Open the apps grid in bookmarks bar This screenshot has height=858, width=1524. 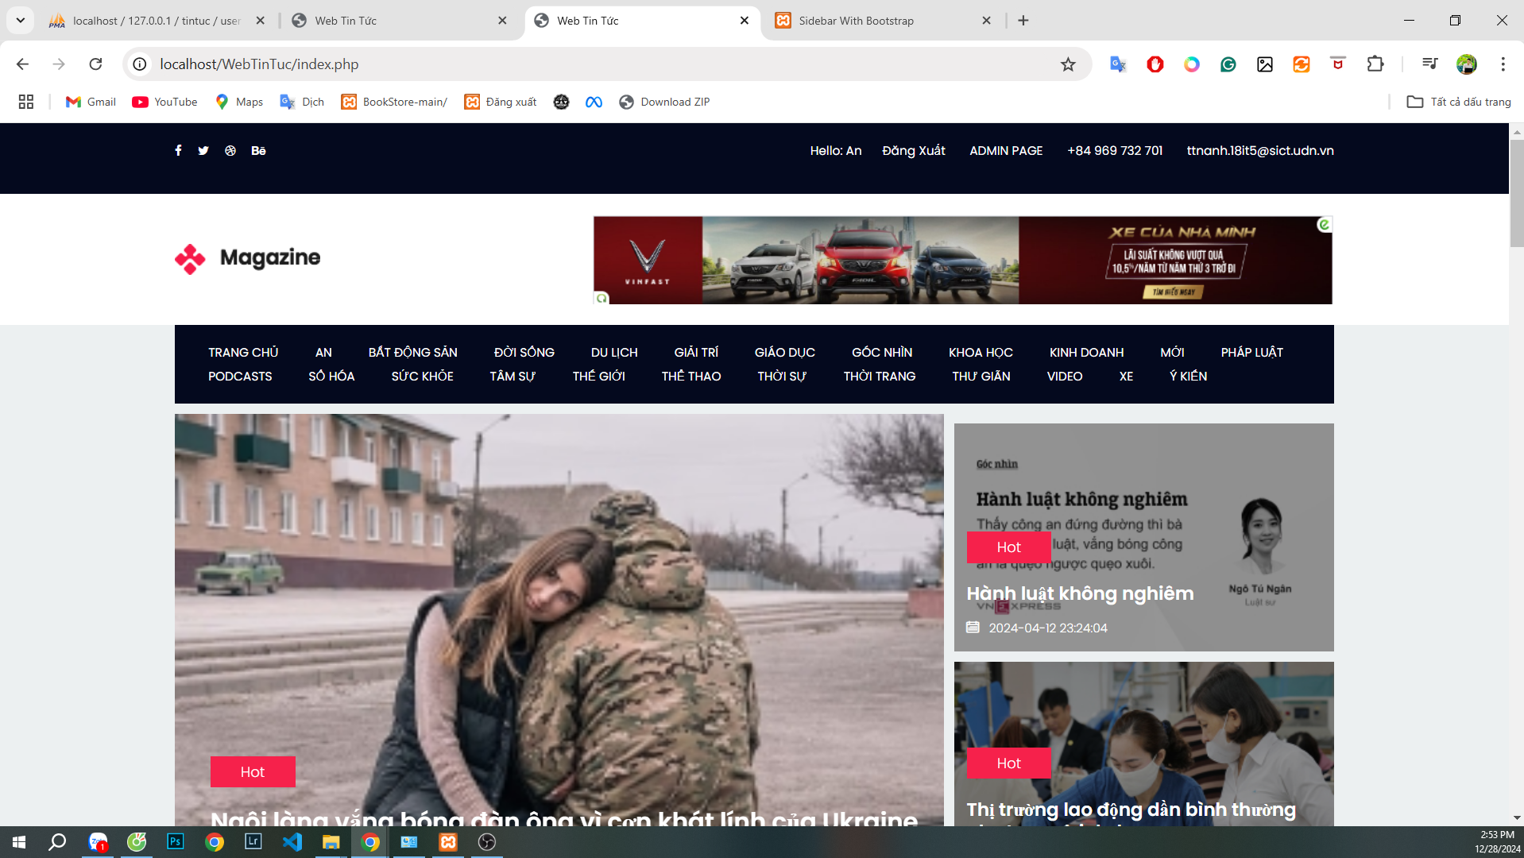tap(26, 102)
